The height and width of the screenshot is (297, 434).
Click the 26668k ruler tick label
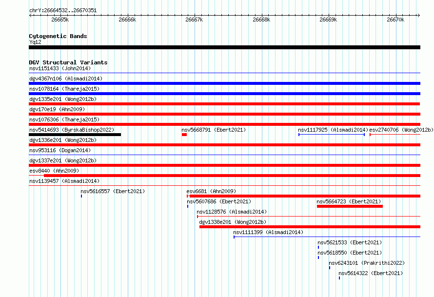coord(261,20)
